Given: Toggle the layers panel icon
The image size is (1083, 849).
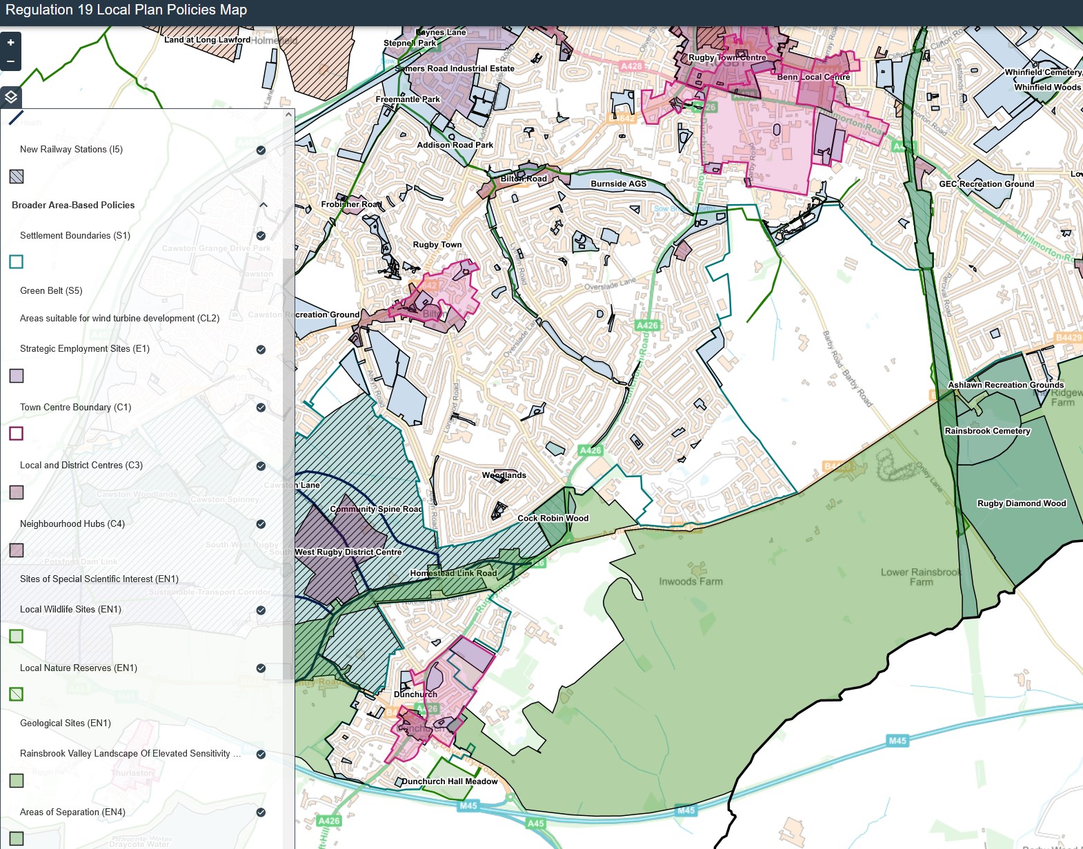Looking at the screenshot, I should 11,97.
